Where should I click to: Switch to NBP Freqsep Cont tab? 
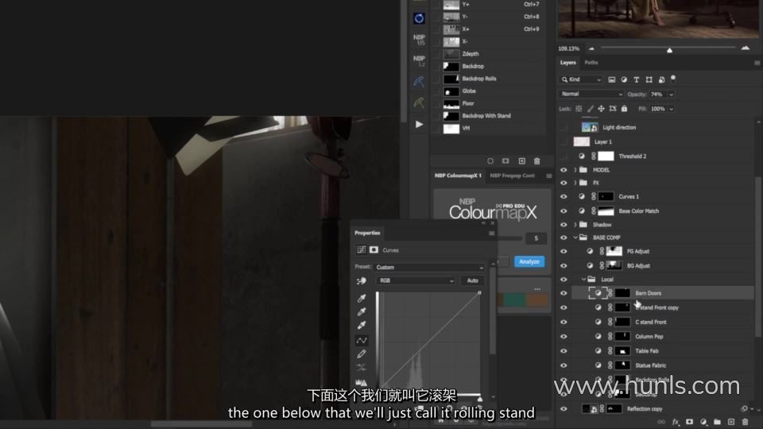[x=512, y=176]
